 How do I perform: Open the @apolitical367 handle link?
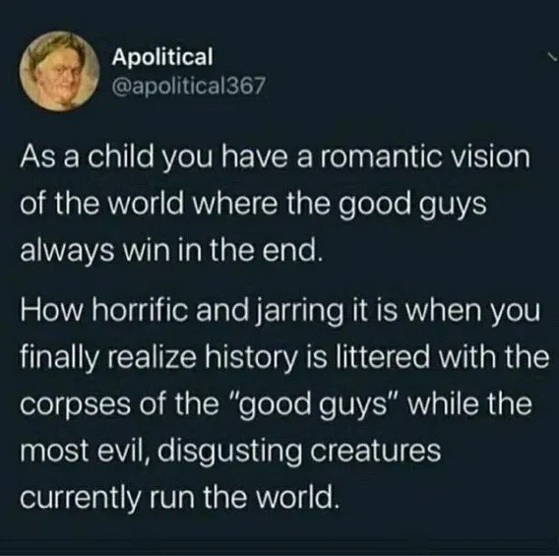tap(189, 86)
